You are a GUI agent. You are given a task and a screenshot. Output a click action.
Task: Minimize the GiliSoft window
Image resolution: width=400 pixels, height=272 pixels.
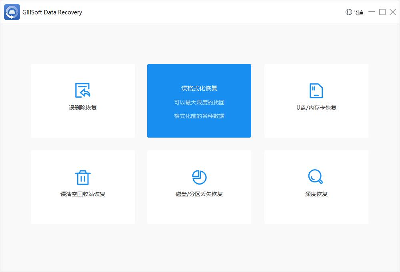(x=372, y=12)
